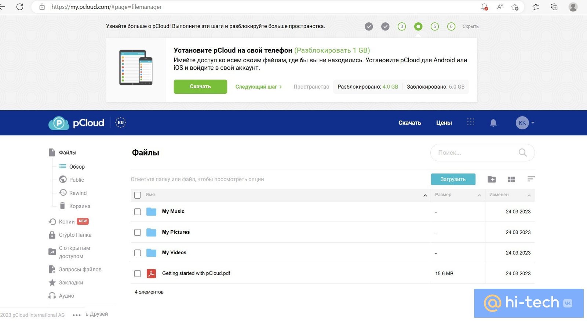The image size is (587, 321).
Task: Go to onboarding step 6
Action: [451, 26]
